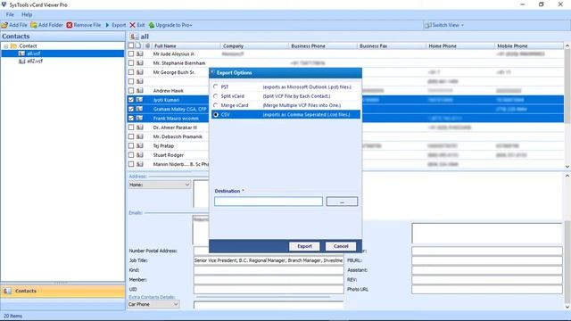
Task: Click contact list scrollbar up arrow
Action: click(567, 45)
